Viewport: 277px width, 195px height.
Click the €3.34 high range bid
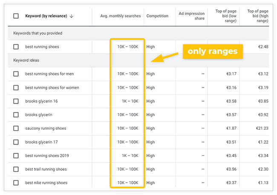click(263, 156)
